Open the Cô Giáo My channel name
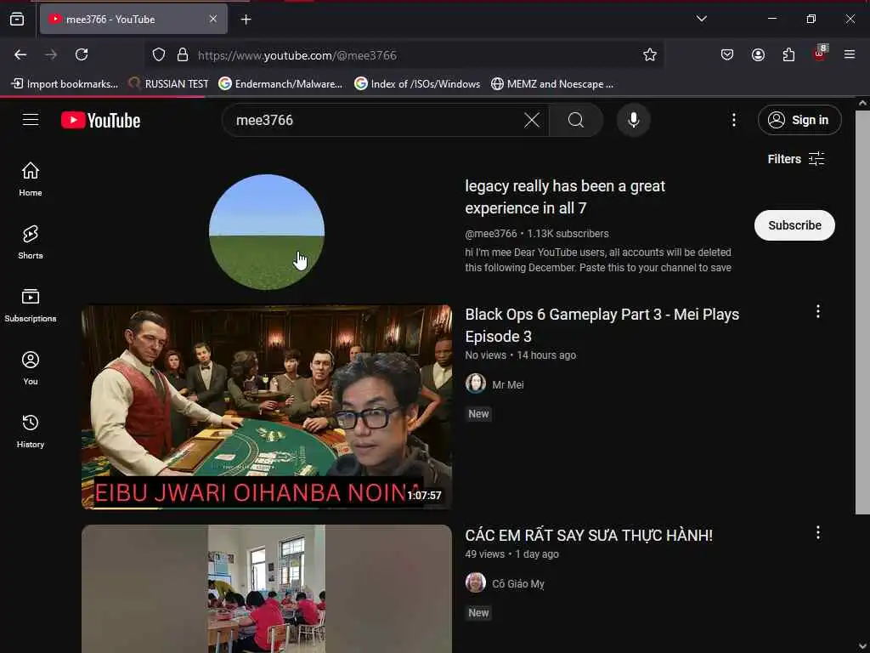 tap(518, 584)
